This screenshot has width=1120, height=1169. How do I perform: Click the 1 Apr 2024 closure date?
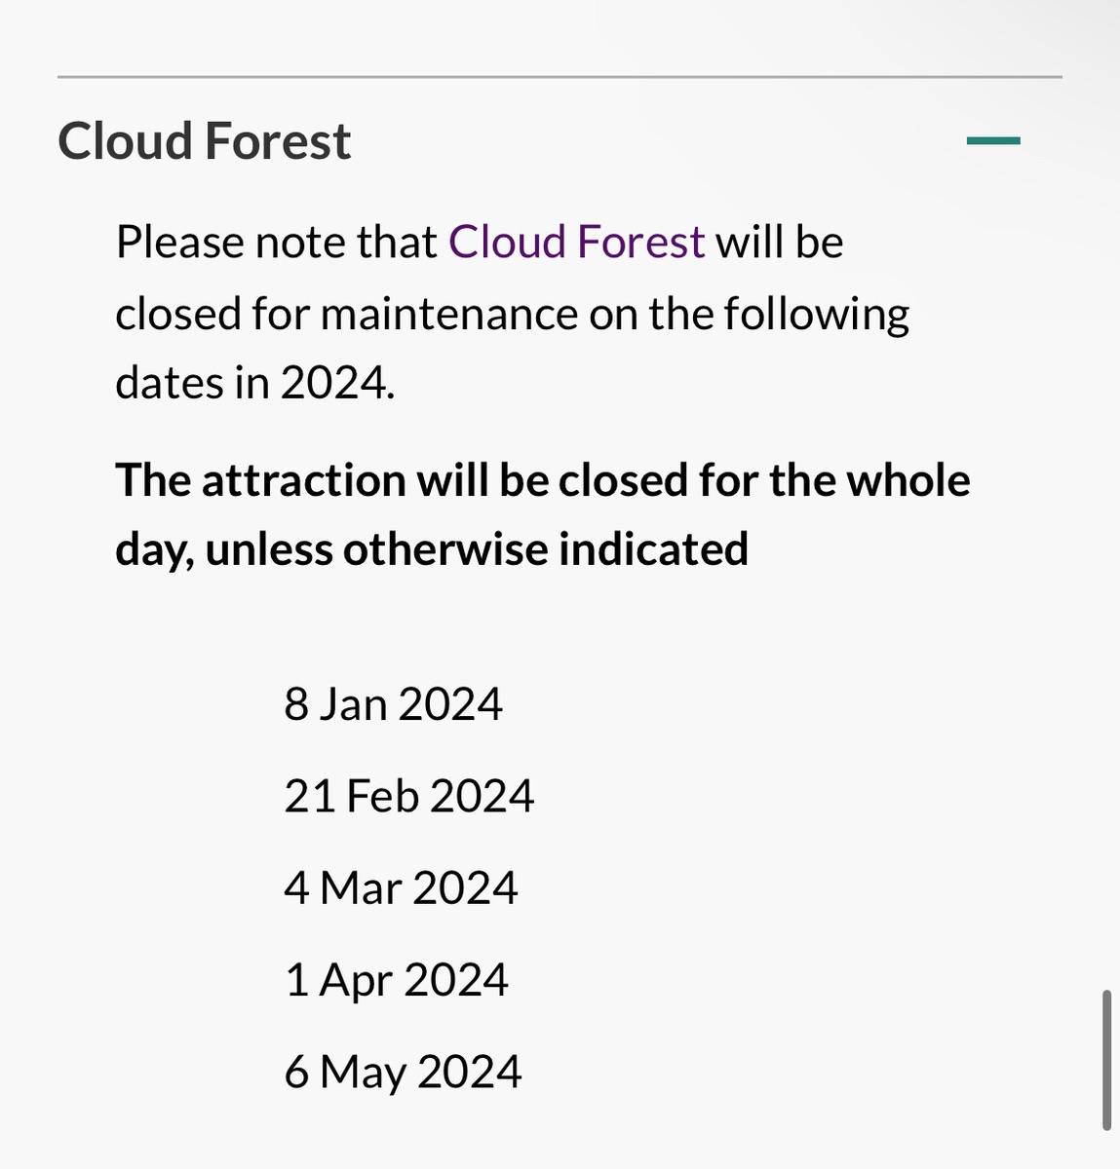coord(396,980)
